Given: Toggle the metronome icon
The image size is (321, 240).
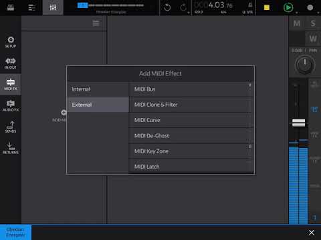Looking at the screenshot, I should pyautogui.click(x=250, y=5).
